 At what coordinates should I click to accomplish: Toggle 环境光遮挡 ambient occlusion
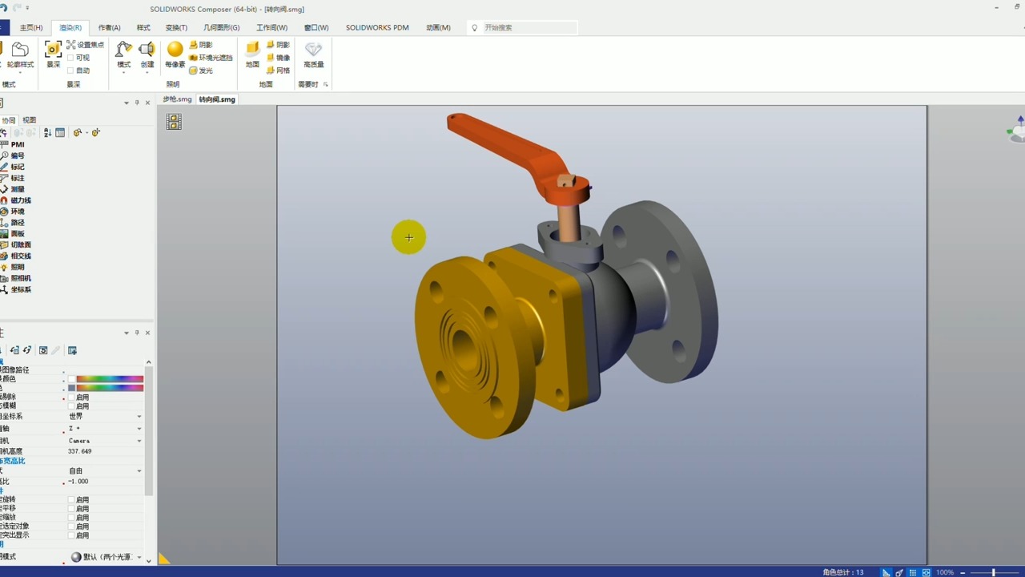(x=211, y=58)
